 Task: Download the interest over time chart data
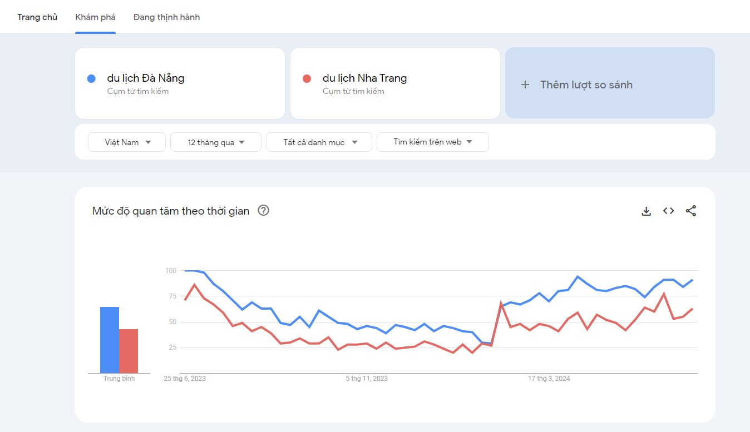[x=646, y=211]
